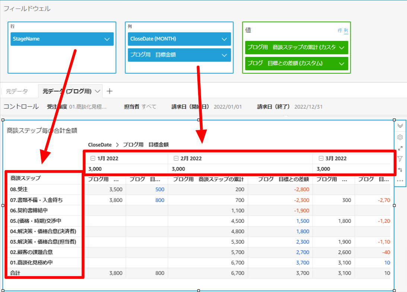Open the 担当者 control set to すべて
This screenshot has height=292, width=407.
click(149, 107)
